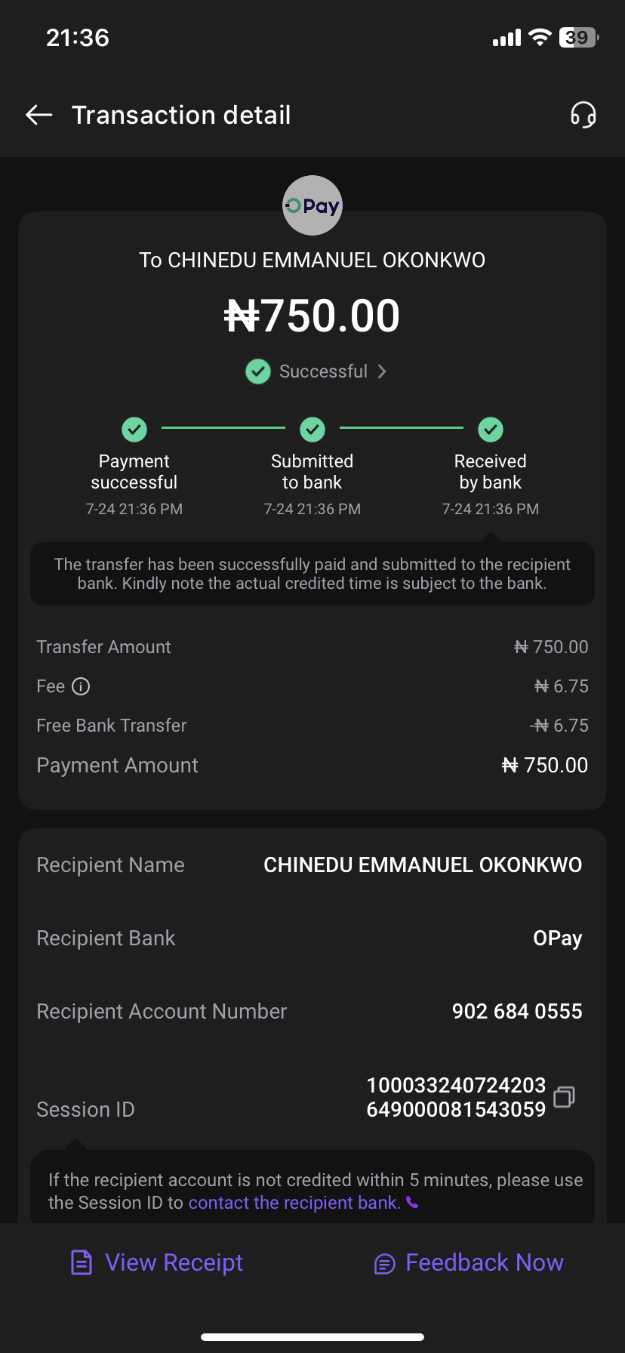Open the View Receipt button

[x=174, y=1262]
